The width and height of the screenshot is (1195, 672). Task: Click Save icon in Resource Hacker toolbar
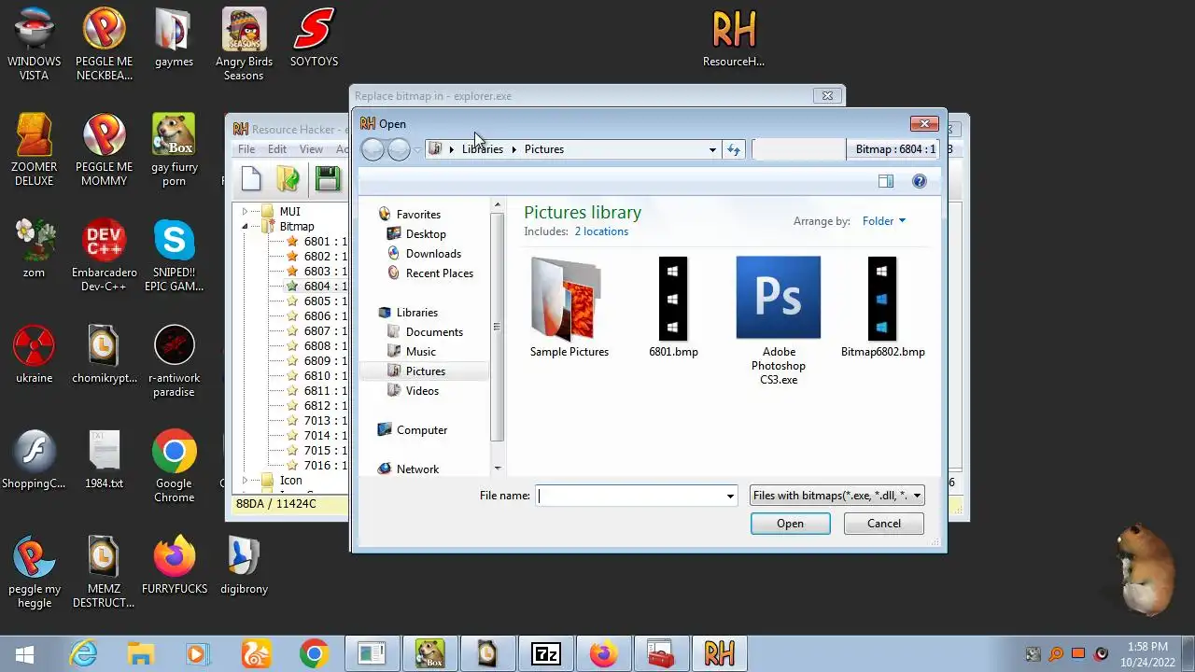327,178
